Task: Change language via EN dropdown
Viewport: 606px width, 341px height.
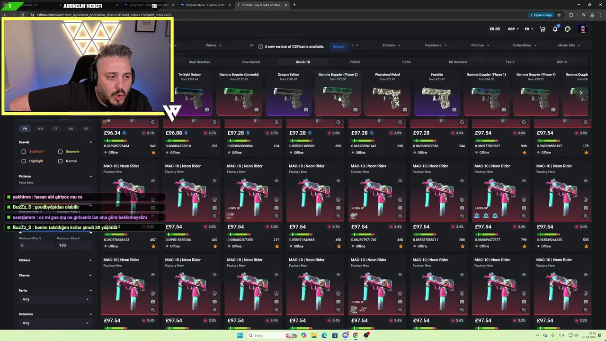Action: click(529, 29)
